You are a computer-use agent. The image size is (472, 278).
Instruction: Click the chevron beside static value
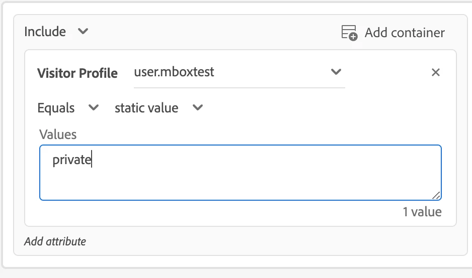point(198,107)
